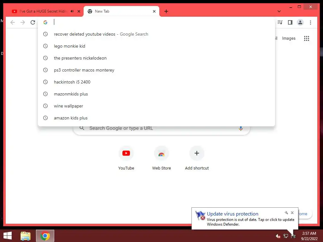
Task: Choose 'recover deleted youtube videos' suggestion
Action: (156, 34)
